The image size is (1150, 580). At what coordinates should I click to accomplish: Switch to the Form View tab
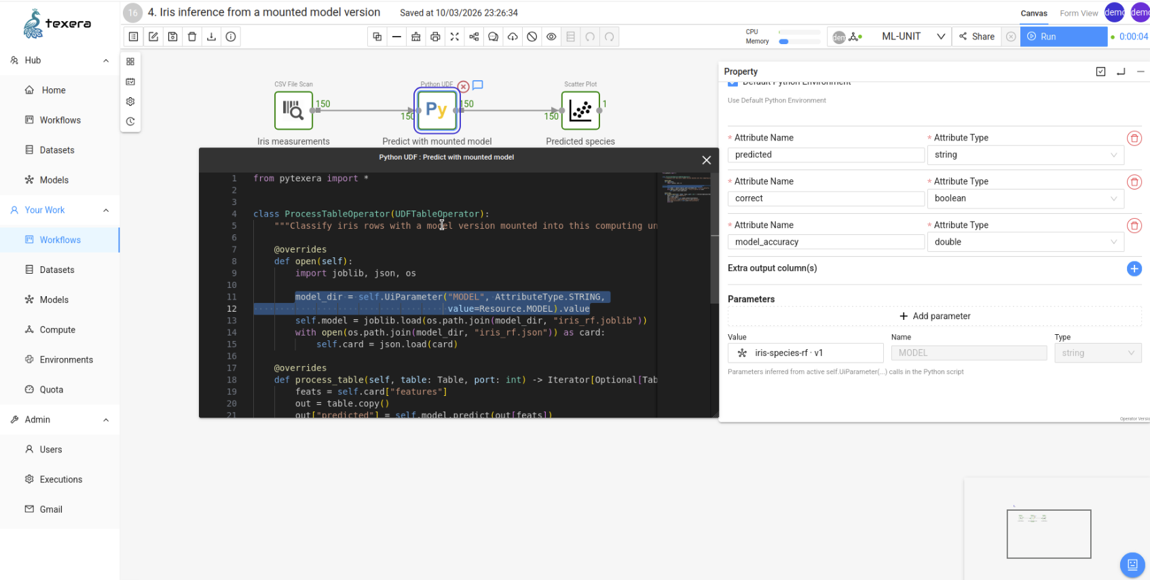(1079, 14)
